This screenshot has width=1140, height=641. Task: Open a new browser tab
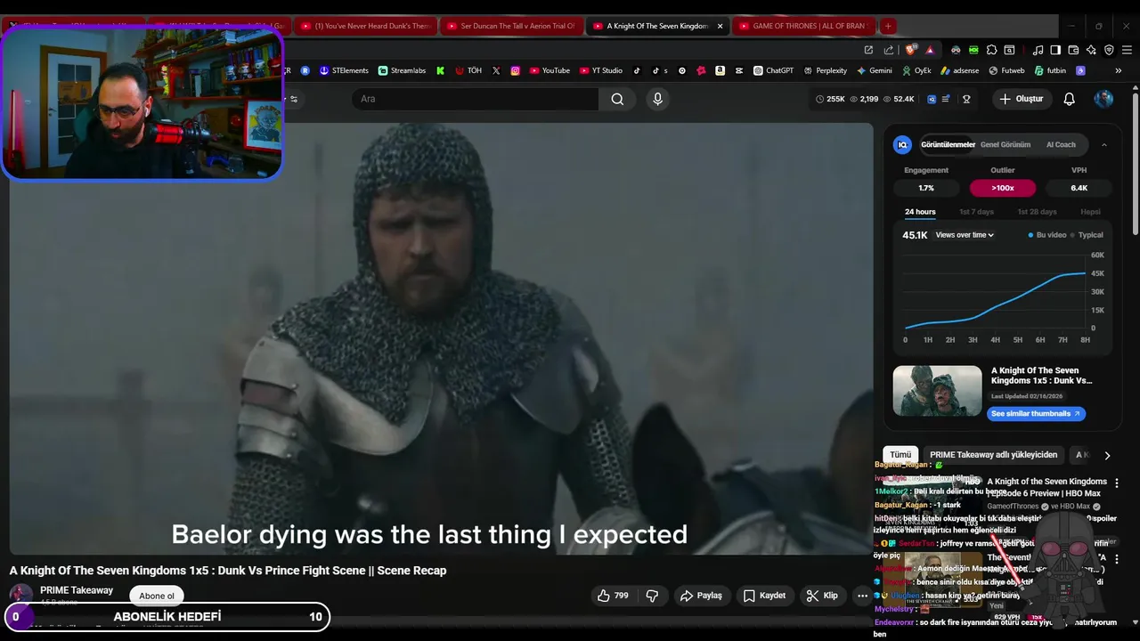click(888, 26)
